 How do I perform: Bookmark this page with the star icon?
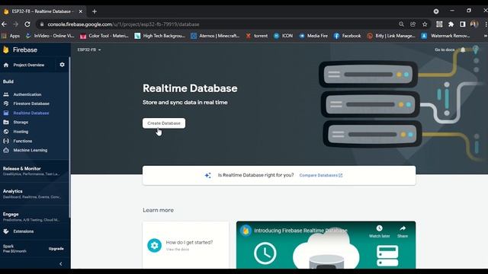tap(425, 24)
